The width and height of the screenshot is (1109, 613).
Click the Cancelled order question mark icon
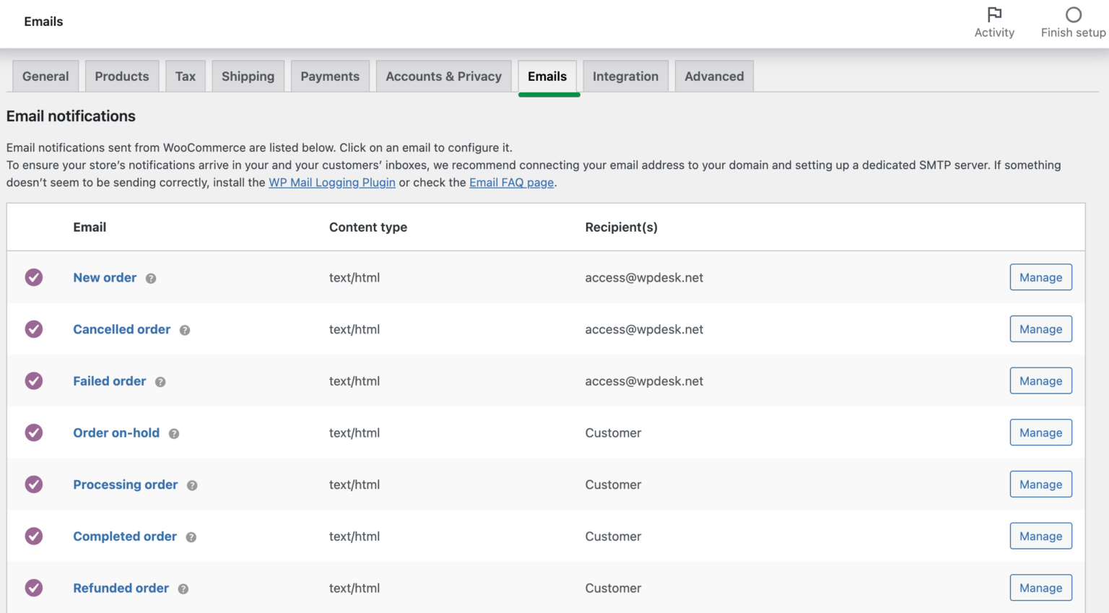[185, 329]
